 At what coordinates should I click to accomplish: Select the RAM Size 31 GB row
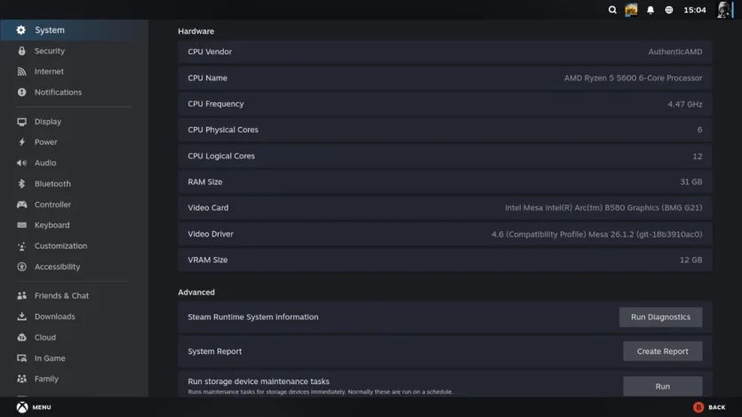tap(445, 181)
